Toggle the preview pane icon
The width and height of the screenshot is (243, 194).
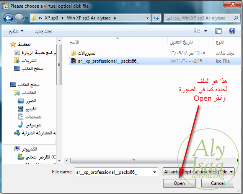click(x=219, y=31)
